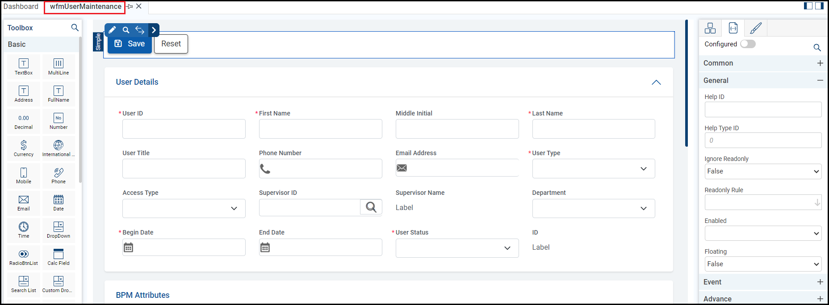Click the Help ID input field
The height and width of the screenshot is (305, 829).
click(763, 110)
